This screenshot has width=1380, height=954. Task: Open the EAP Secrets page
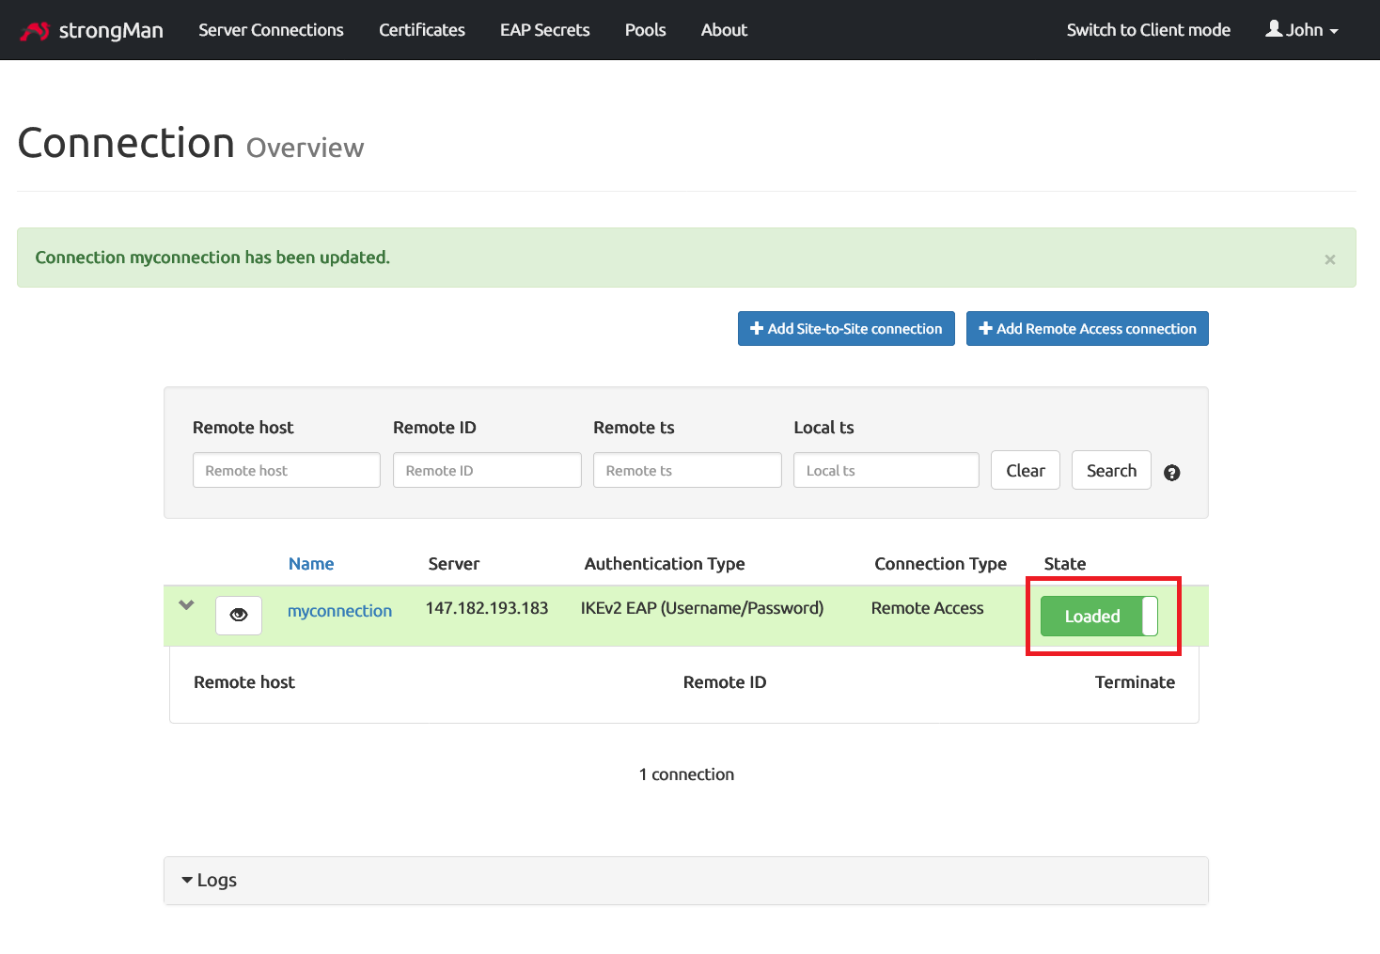pos(544,30)
